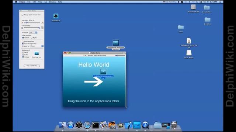This screenshot has width=236, height=132.
Task: Launch Safari from the dock
Action: point(87,125)
